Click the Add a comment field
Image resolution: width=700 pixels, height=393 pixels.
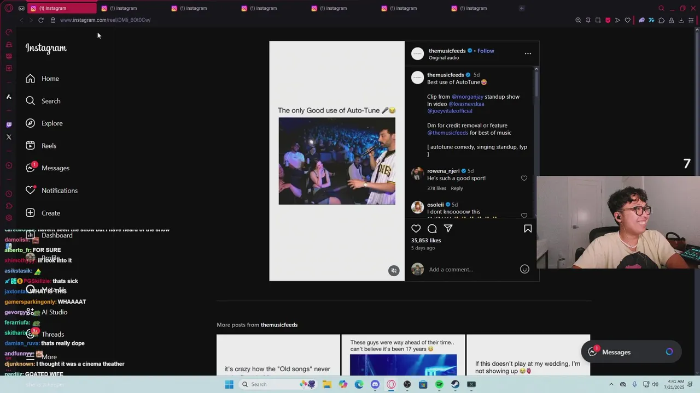pos(471,270)
